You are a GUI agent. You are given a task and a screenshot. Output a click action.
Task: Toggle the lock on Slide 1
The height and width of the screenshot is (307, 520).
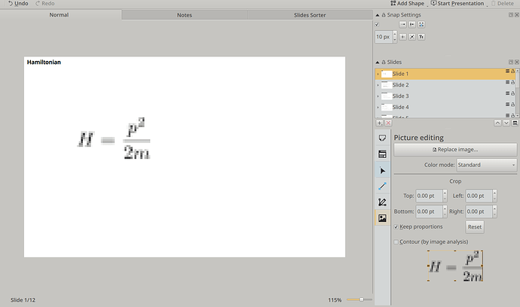tap(512, 71)
